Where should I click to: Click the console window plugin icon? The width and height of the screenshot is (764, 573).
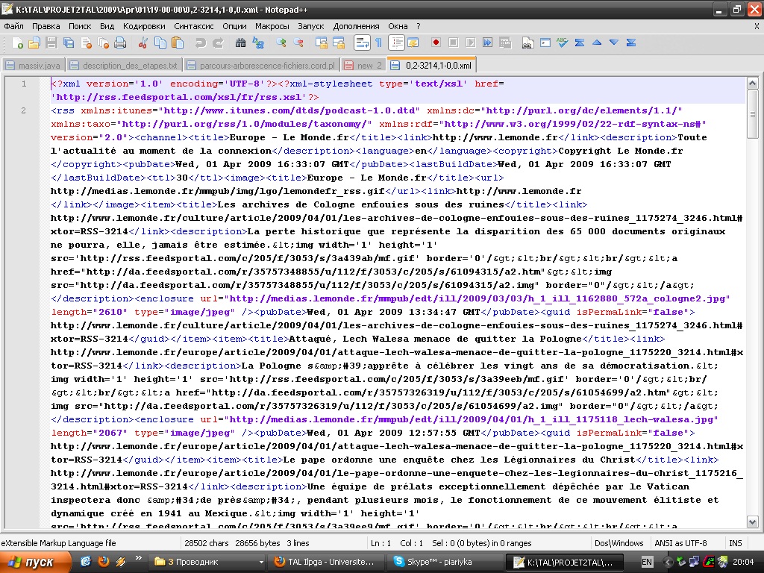545,43
